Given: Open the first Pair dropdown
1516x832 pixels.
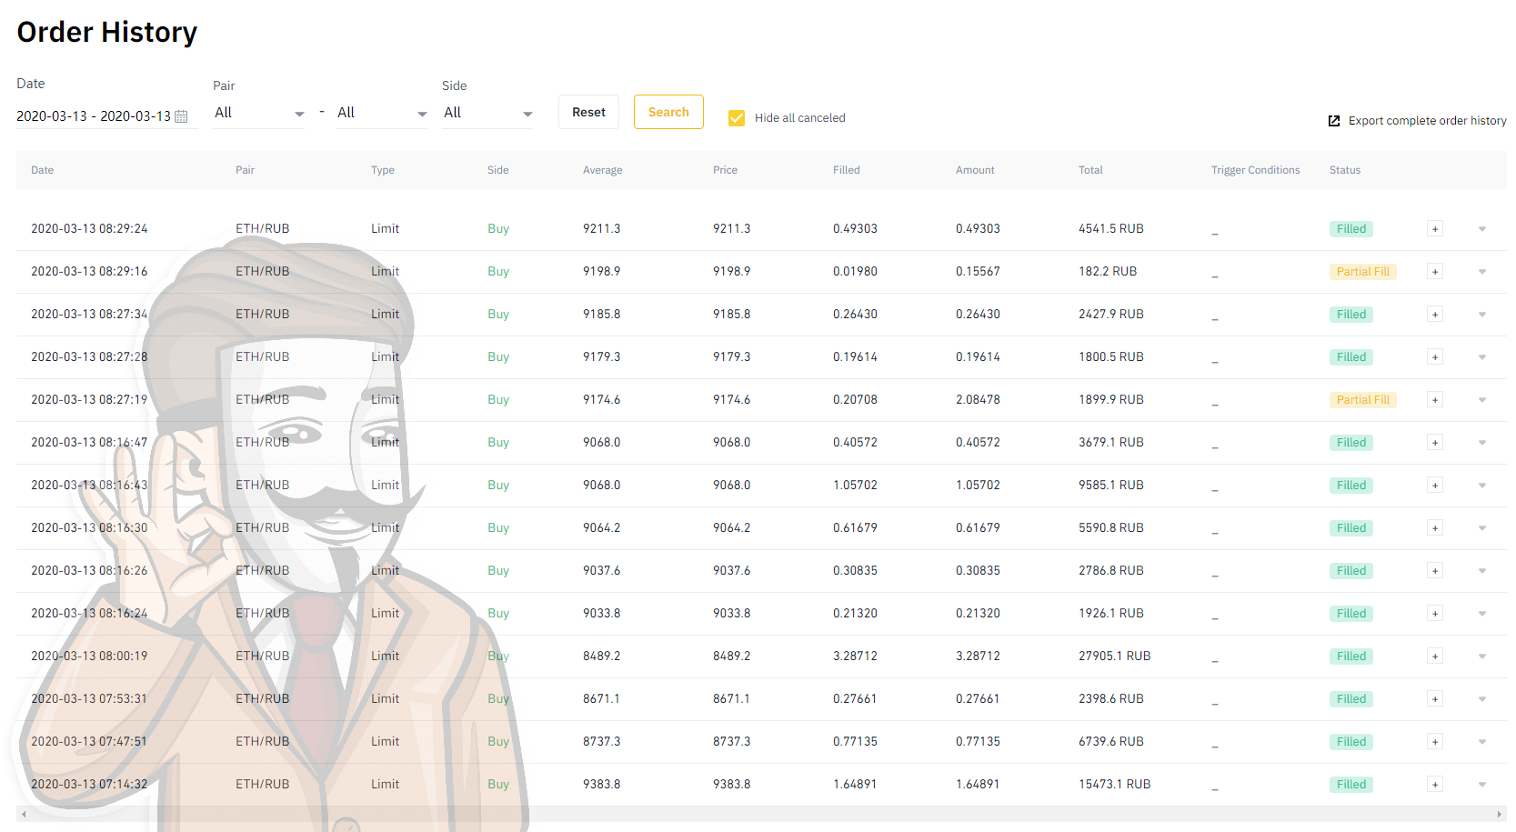Looking at the screenshot, I should [259, 114].
